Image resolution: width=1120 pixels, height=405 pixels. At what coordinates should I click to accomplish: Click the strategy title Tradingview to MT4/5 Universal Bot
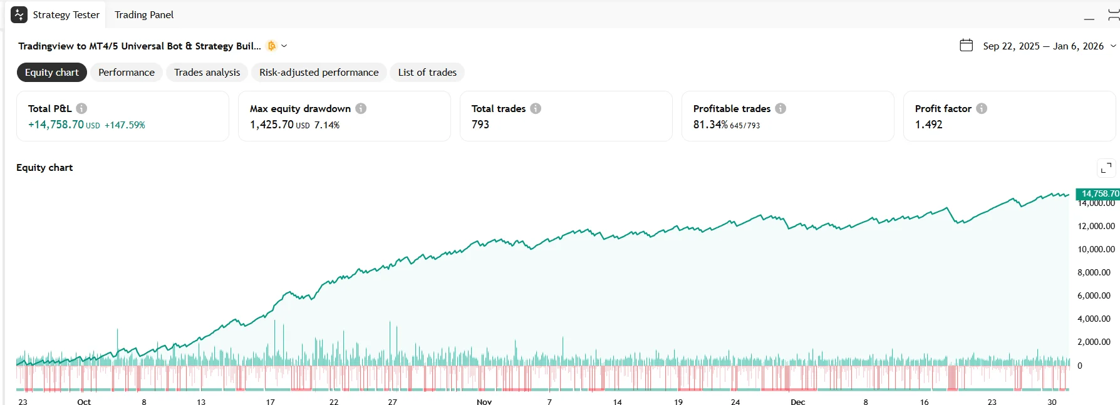(140, 46)
